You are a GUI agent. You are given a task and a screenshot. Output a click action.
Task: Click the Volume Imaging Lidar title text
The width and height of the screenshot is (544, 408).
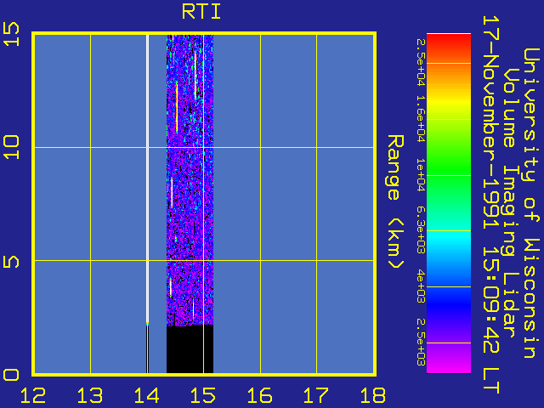coord(510,202)
